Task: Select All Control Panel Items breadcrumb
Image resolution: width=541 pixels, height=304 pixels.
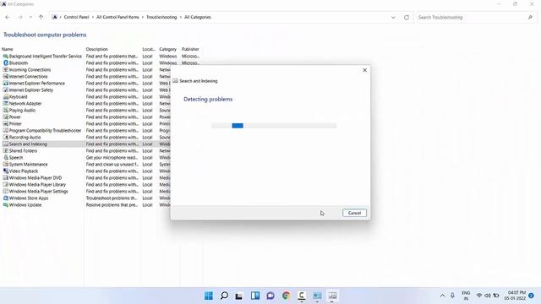Action: [x=117, y=17]
